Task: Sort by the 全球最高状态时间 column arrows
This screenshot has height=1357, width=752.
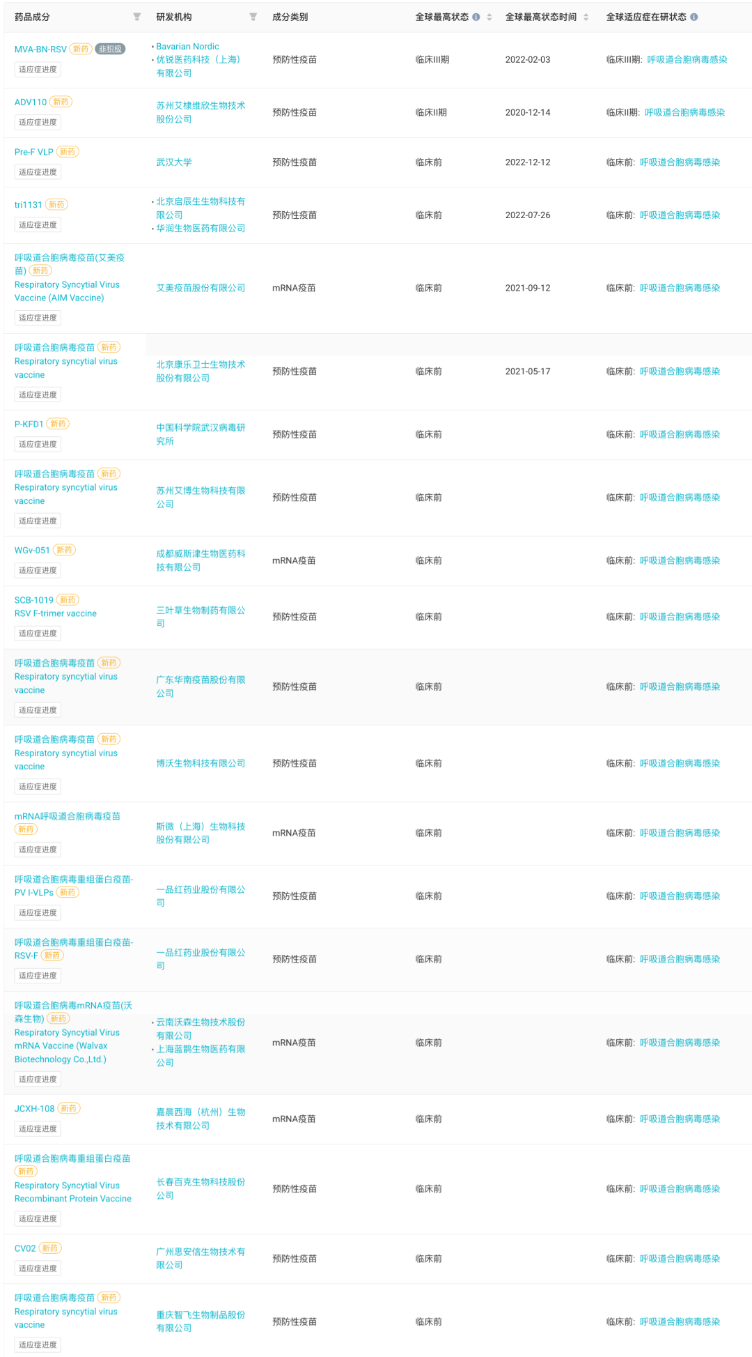Action: [x=586, y=17]
